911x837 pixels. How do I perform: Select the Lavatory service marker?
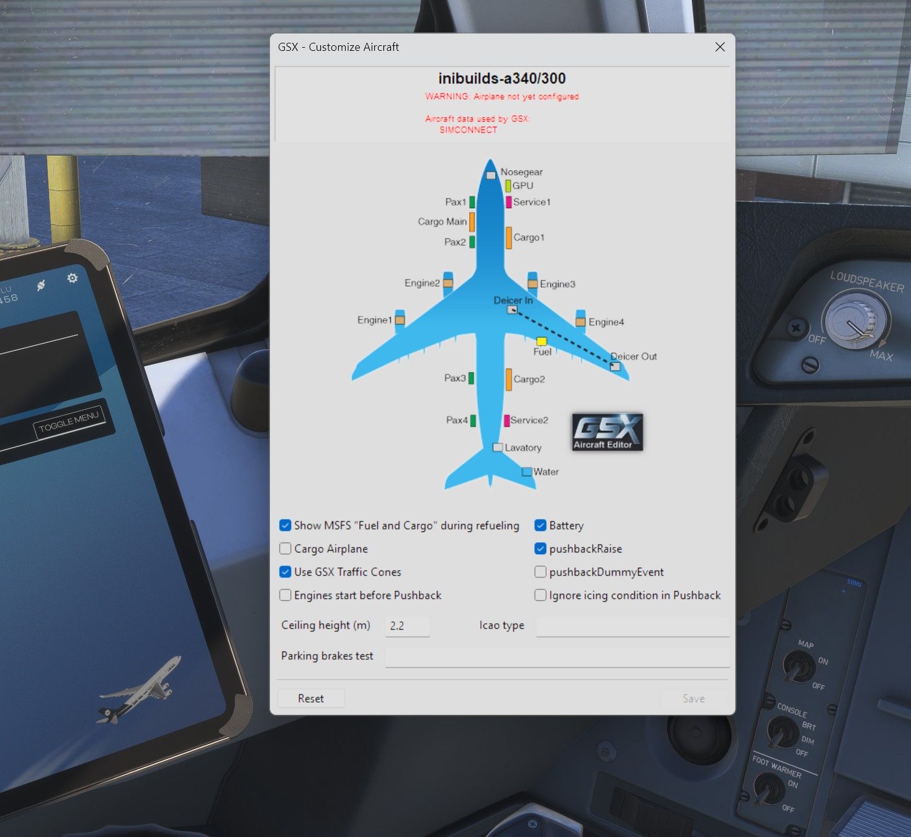tap(497, 448)
